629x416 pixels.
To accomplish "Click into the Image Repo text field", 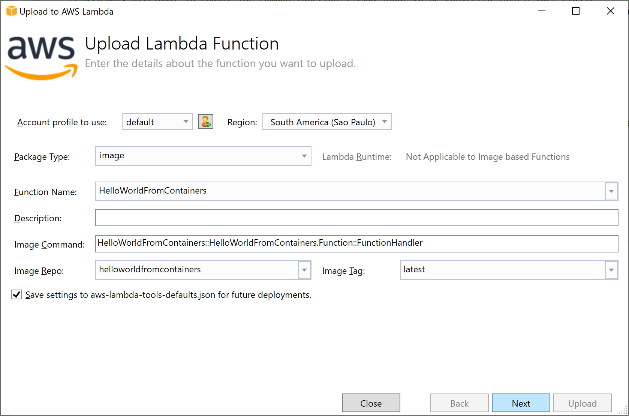I will pos(197,270).
